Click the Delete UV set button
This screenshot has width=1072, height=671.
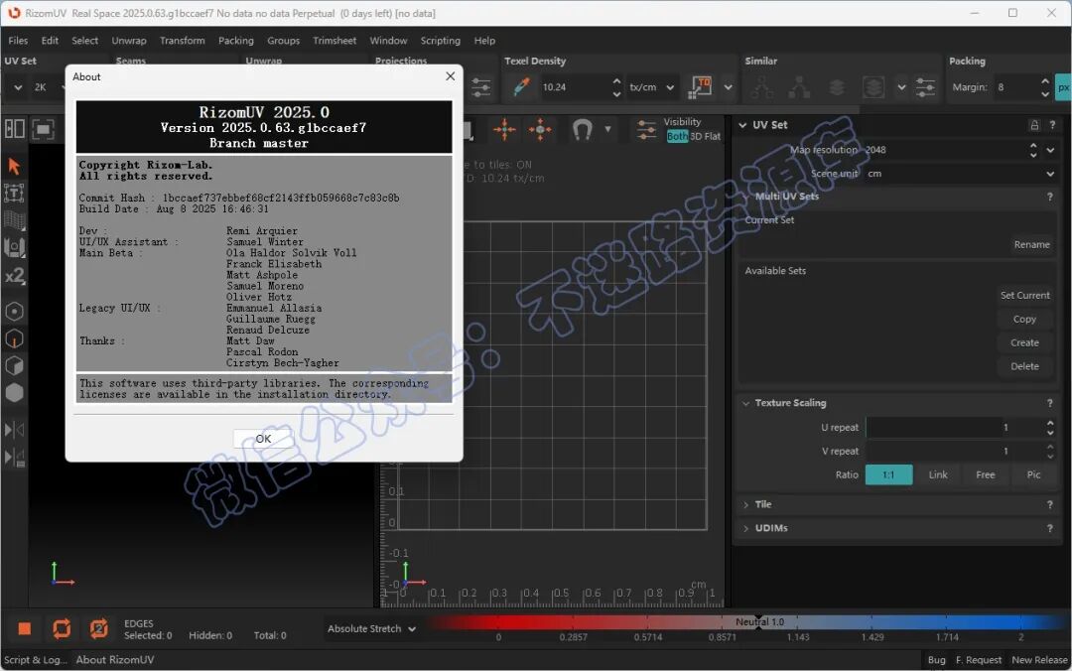pos(1024,366)
